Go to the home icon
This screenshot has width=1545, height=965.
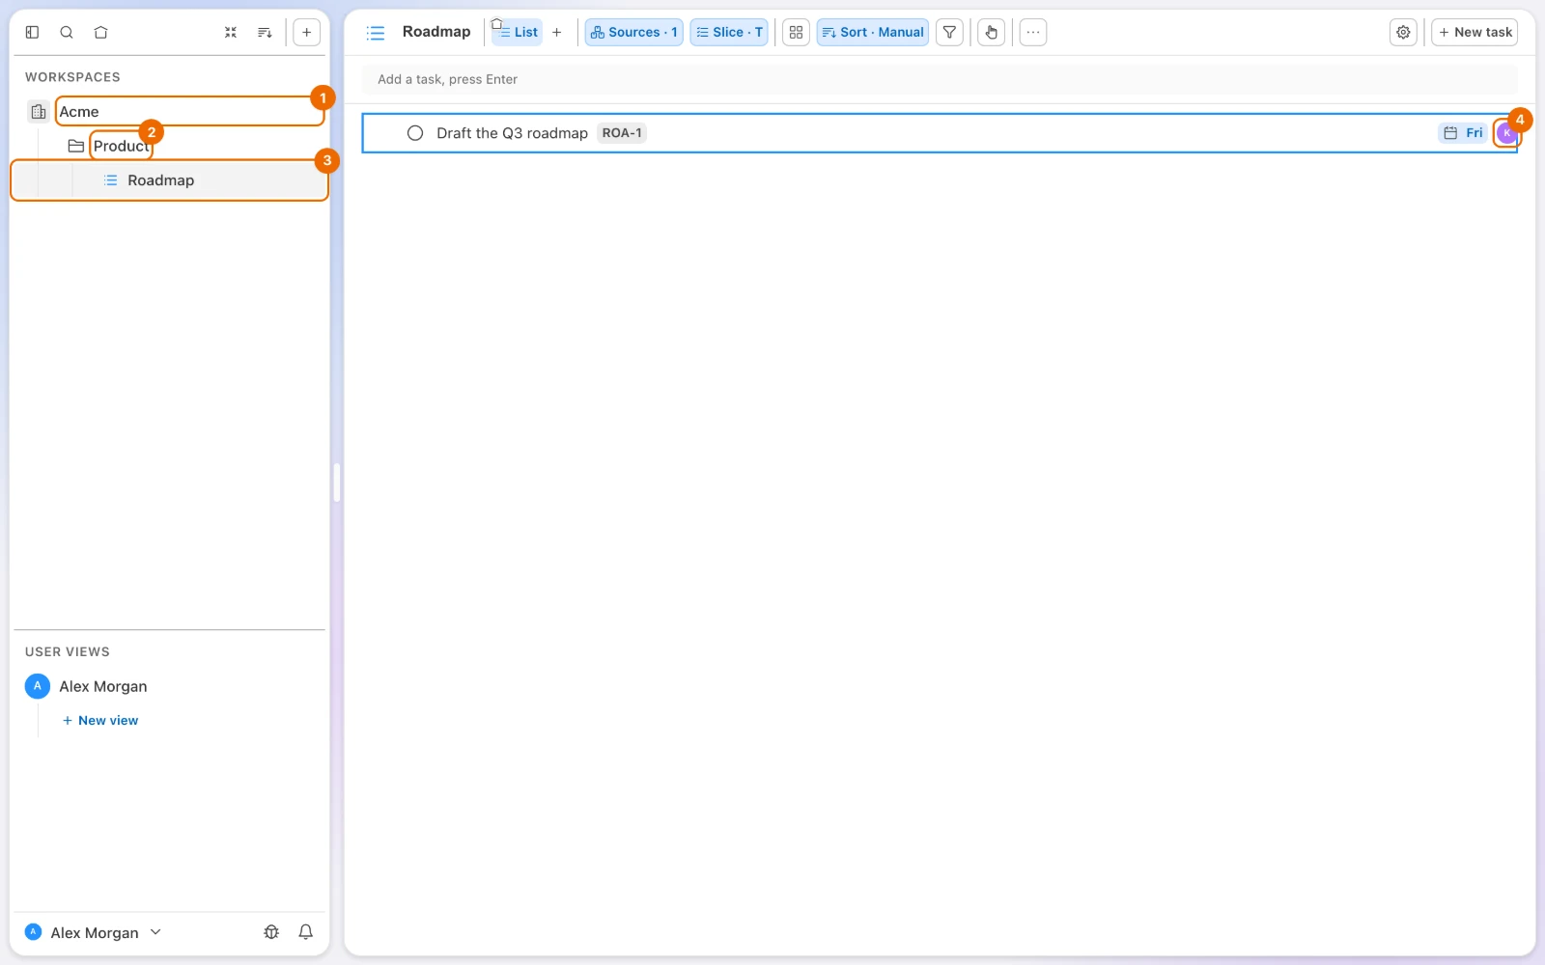pos(100,32)
